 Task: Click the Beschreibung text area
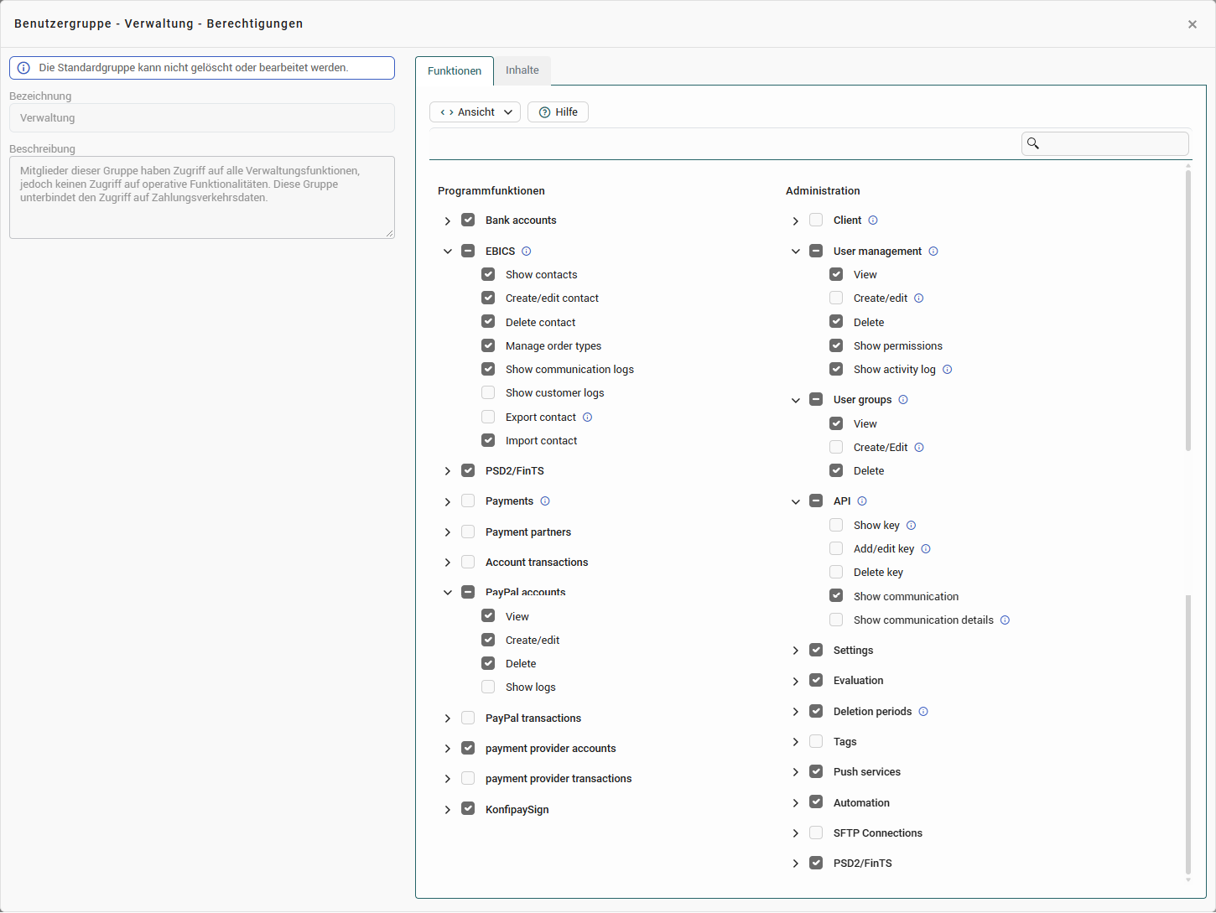(202, 198)
